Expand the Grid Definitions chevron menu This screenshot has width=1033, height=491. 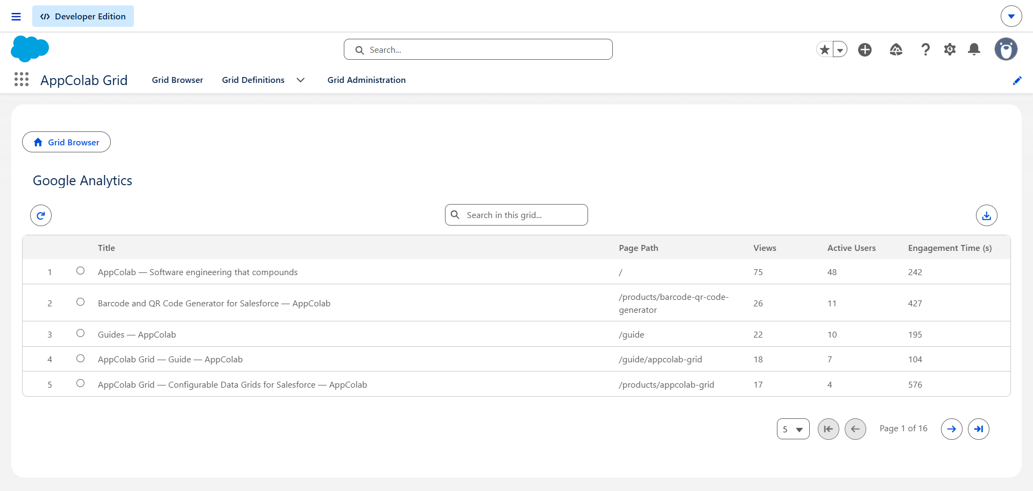(x=301, y=80)
